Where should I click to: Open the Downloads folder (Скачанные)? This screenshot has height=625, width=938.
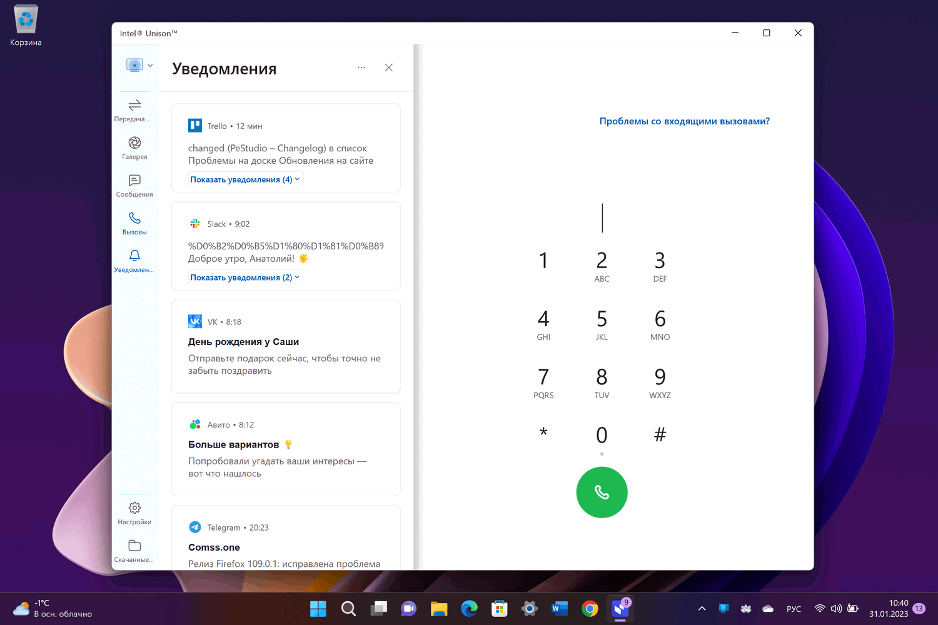click(134, 551)
